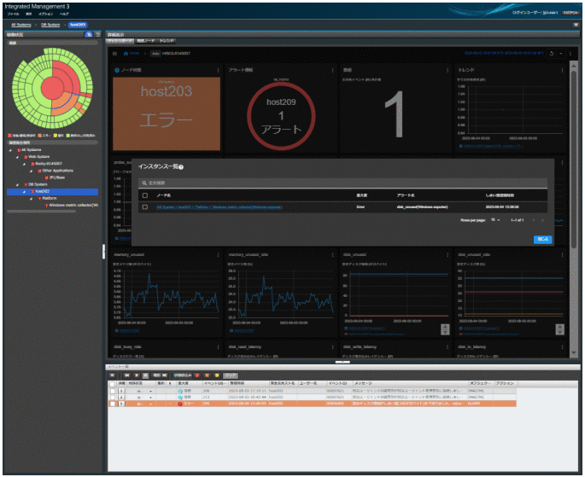Tick checkbox of the orange error event row
585x477 pixels.
(112, 404)
